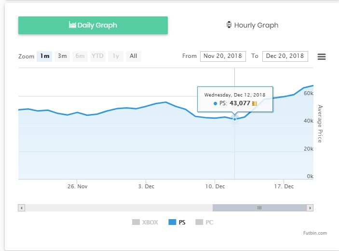Open the chart hamburger context menu
The image size is (339, 251).
tap(322, 56)
